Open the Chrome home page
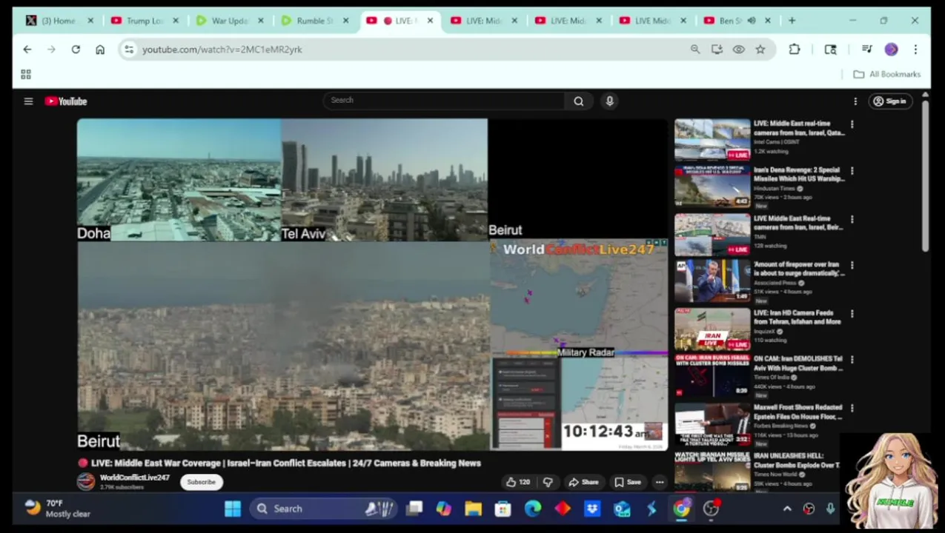945x533 pixels. tap(100, 50)
